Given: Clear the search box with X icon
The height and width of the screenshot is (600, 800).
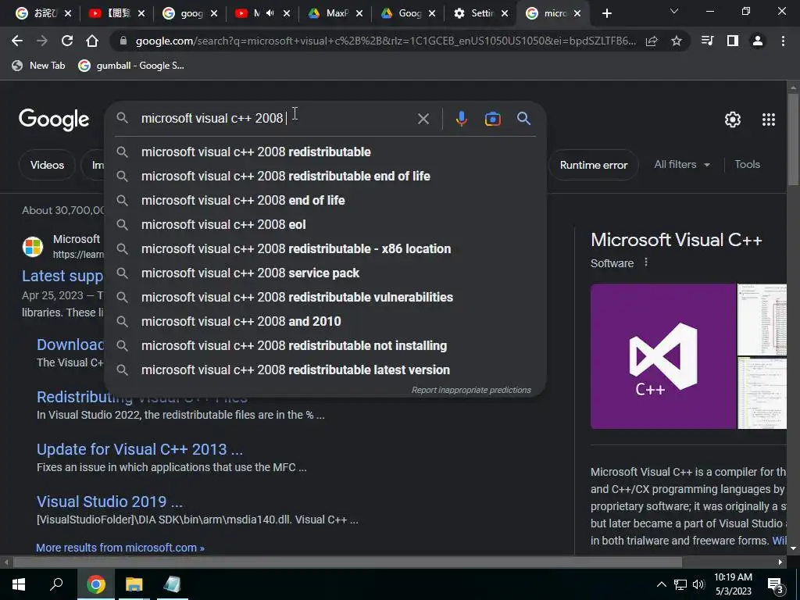Looking at the screenshot, I should pyautogui.click(x=423, y=119).
